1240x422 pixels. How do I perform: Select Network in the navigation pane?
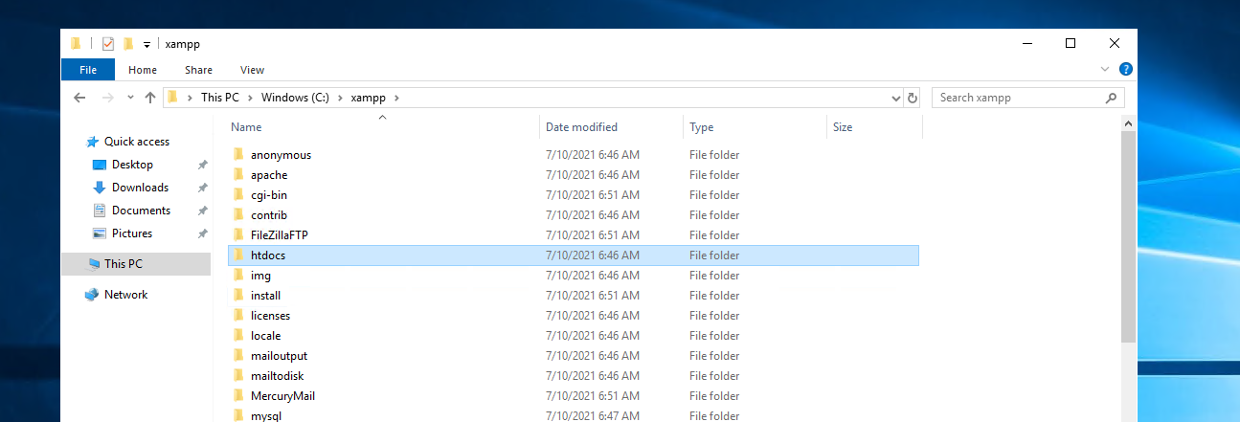(125, 295)
